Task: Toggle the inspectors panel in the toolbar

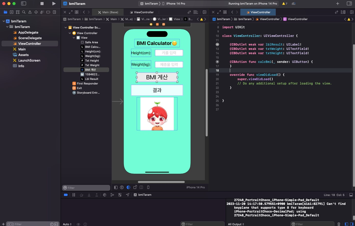Action: click(349, 4)
